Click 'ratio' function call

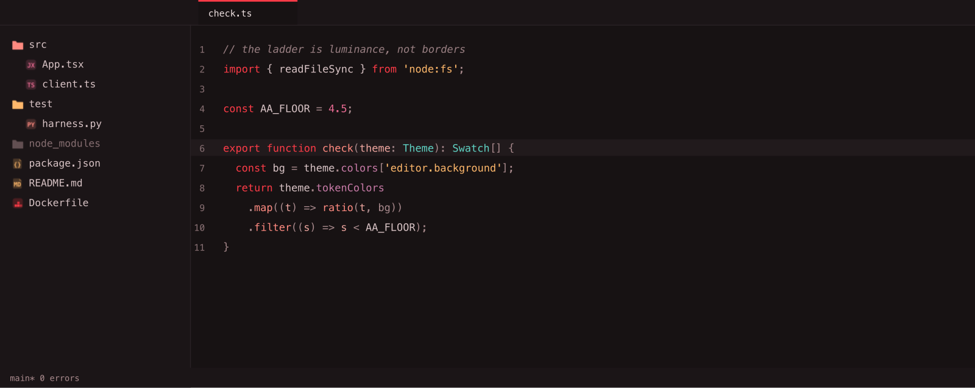[338, 208]
